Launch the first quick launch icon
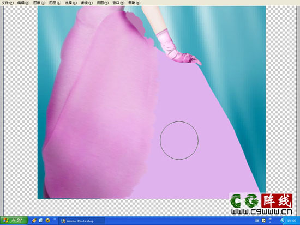300x225 pixels. pos(34,221)
